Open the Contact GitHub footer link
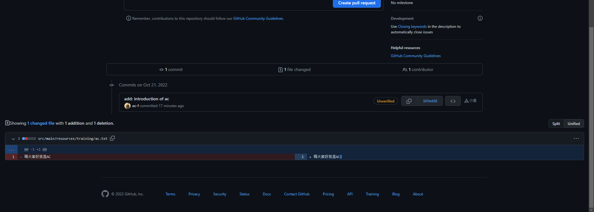 [x=297, y=194]
